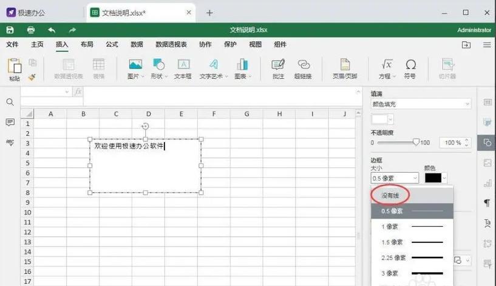Click the text box rotation handle
Viewport: 496px width, 286px height.
(145, 126)
